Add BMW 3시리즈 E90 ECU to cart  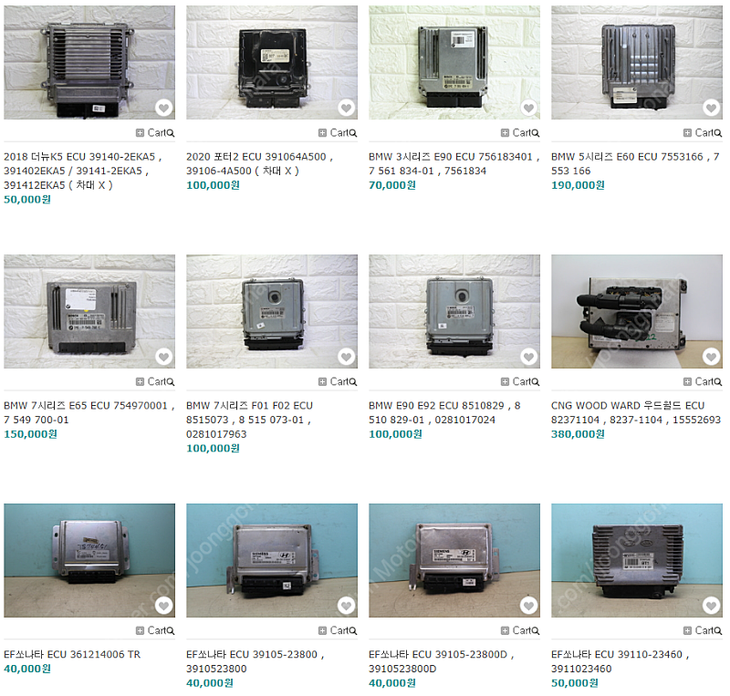pos(516,133)
